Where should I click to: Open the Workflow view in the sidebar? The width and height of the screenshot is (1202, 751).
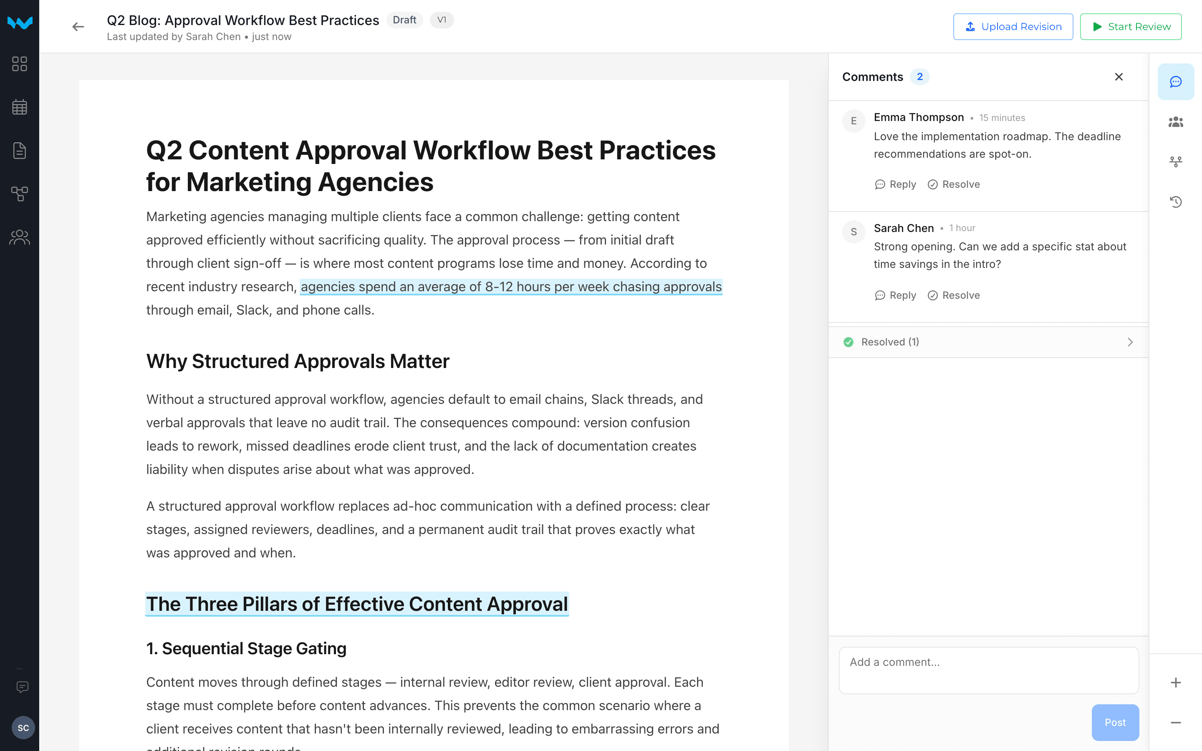pyautogui.click(x=20, y=194)
